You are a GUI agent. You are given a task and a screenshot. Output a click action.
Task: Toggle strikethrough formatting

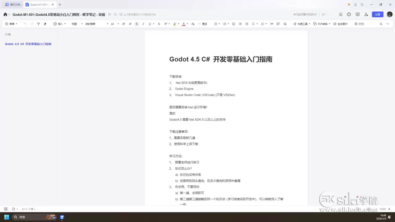coord(159,24)
